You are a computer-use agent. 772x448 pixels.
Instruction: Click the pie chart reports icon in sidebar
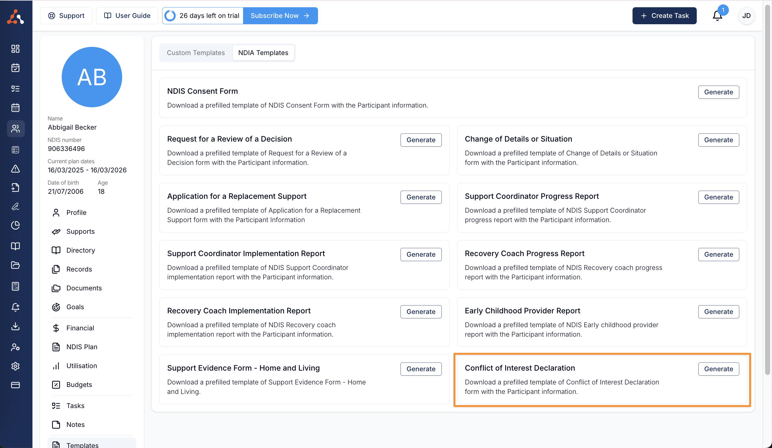(x=15, y=225)
